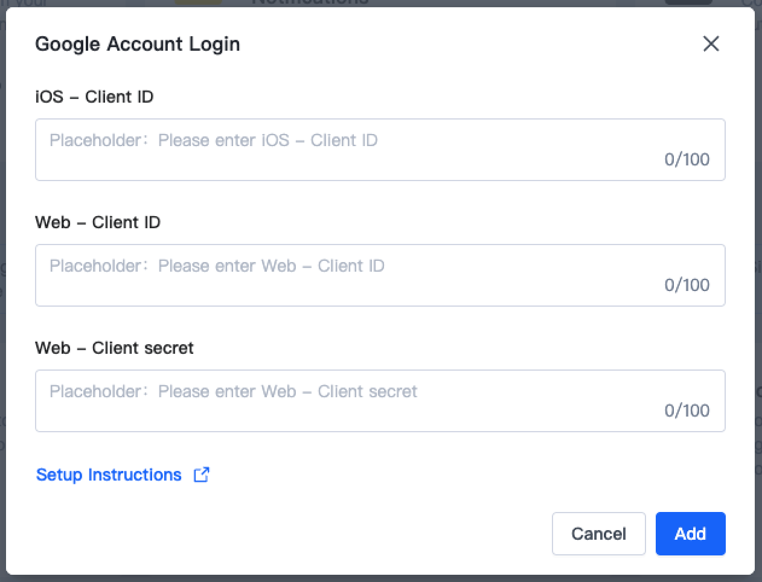Focus the Web – Client secret input field
This screenshot has height=582, width=762.
tap(380, 401)
